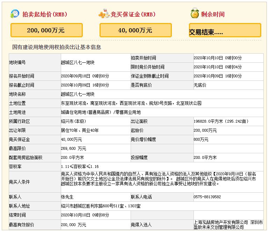Screen dimensions: 270x232
Task: Click the 2020年10月10日 09时04分 value
Action: 218,67
